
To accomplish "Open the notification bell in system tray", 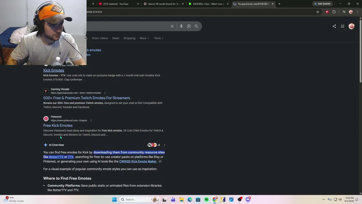I will pos(357,199).
